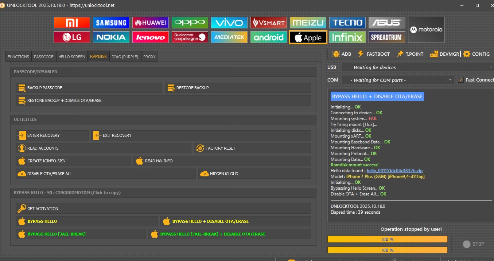Image resolution: width=494 pixels, height=261 pixels.
Task: Choose the Huawei brand tile
Action: coord(151,23)
